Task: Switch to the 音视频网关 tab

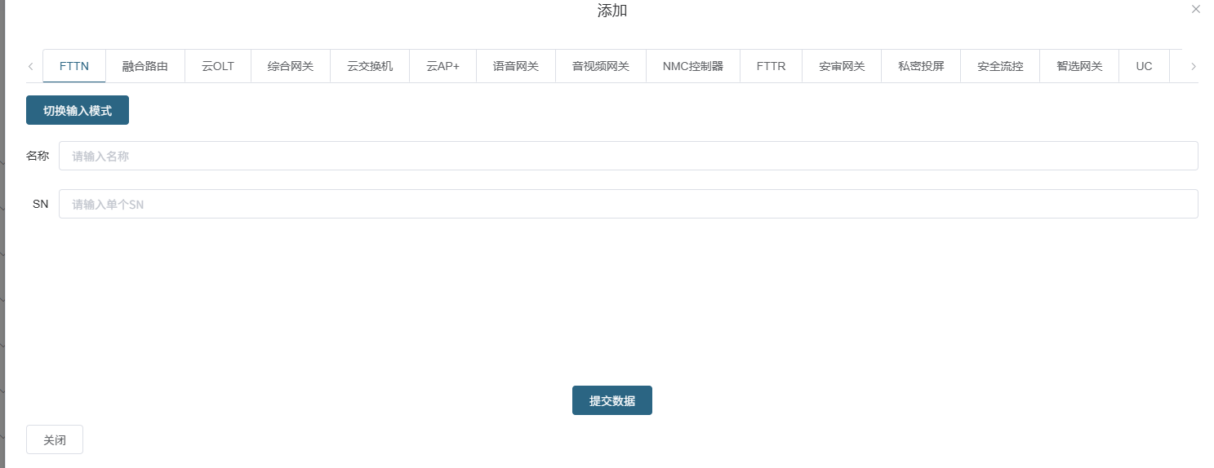Action: (x=601, y=66)
